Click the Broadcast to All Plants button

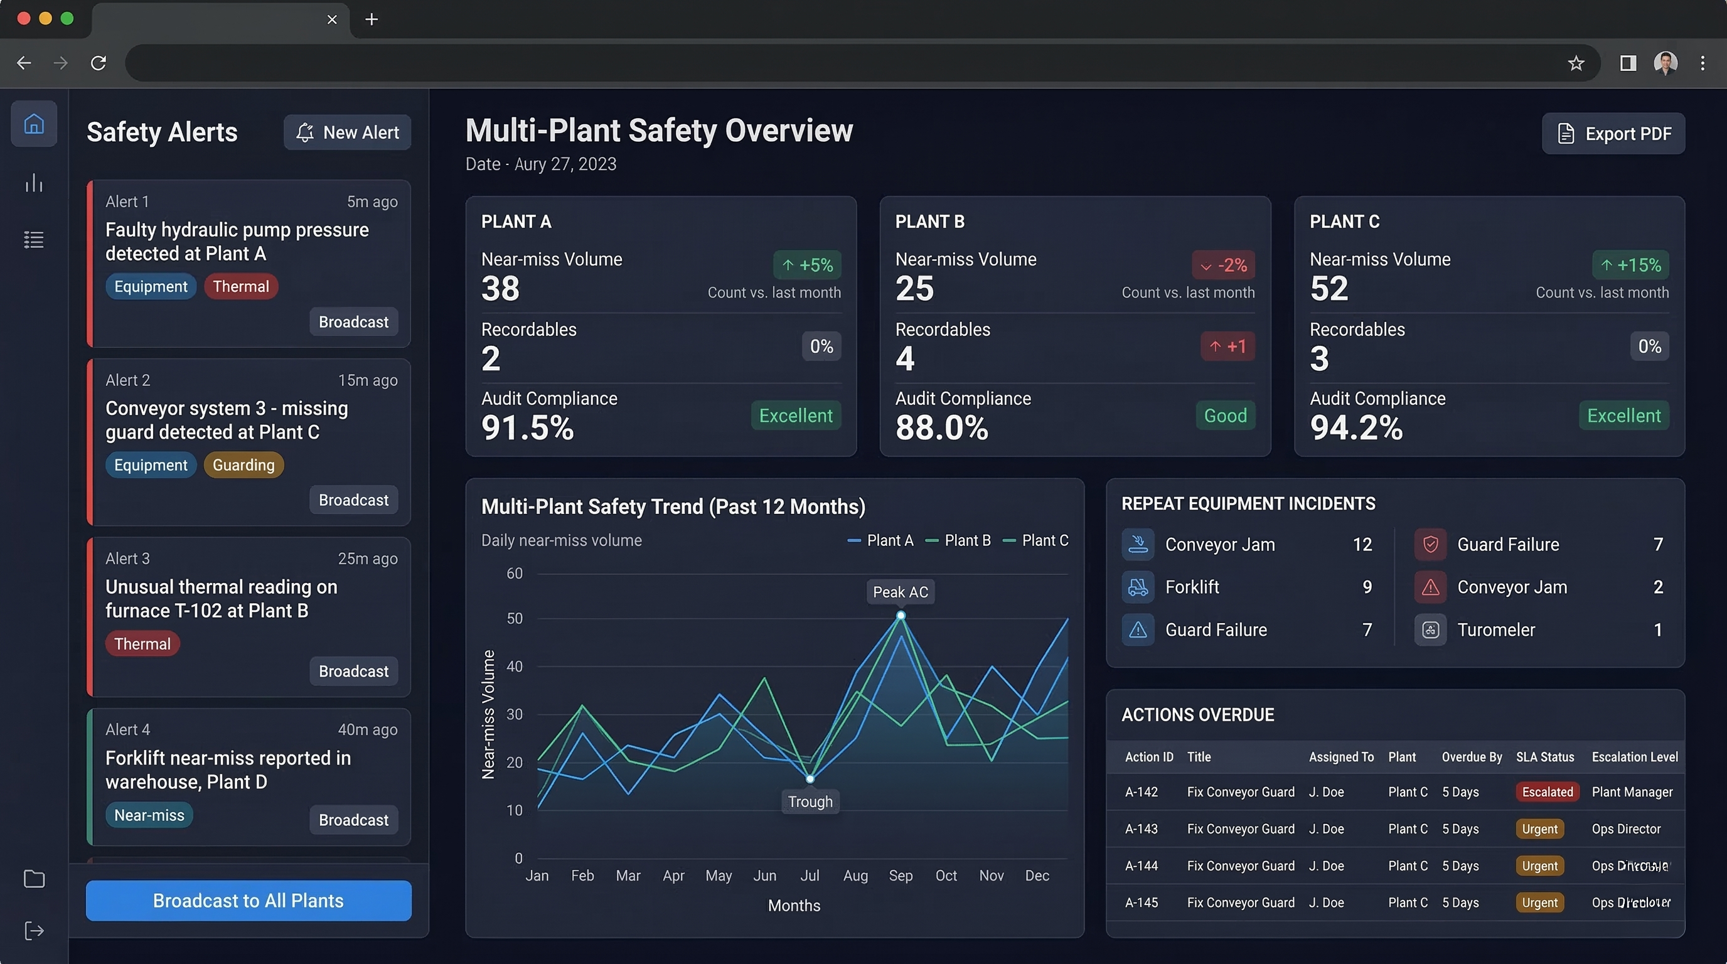coord(247,901)
